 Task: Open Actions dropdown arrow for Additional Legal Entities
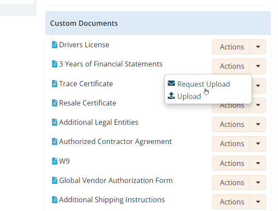coord(258,124)
